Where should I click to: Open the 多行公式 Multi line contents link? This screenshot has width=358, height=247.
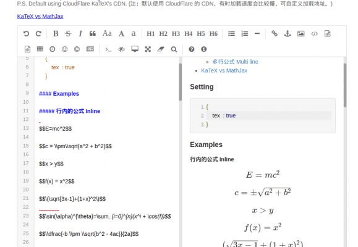pyautogui.click(x=236, y=62)
